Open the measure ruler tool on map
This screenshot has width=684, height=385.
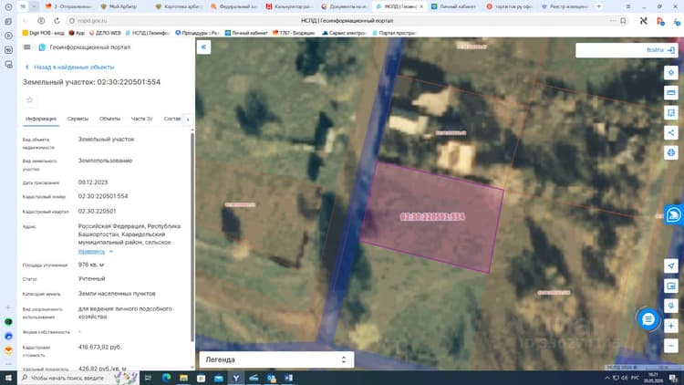[671, 92]
